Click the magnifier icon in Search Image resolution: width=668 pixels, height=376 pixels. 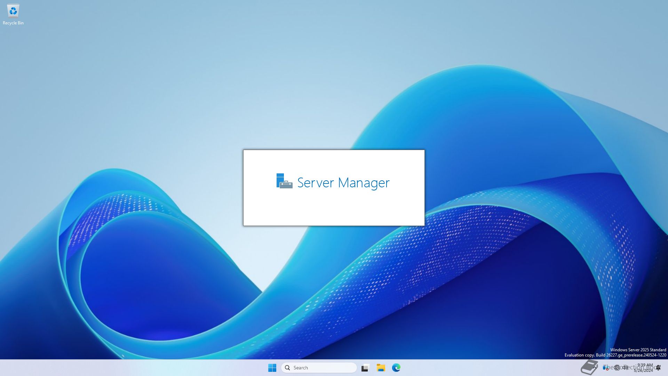(287, 368)
